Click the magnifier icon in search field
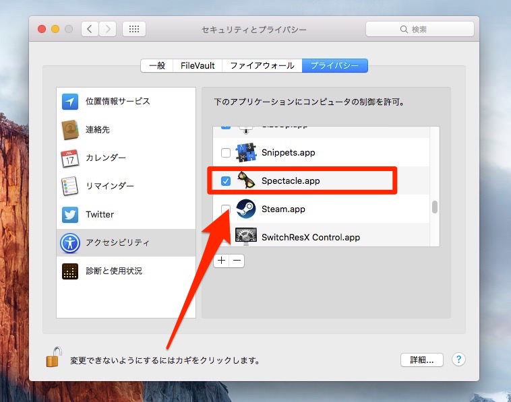 (404, 30)
